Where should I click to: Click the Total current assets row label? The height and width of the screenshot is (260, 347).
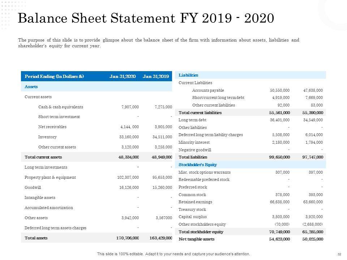(43, 157)
